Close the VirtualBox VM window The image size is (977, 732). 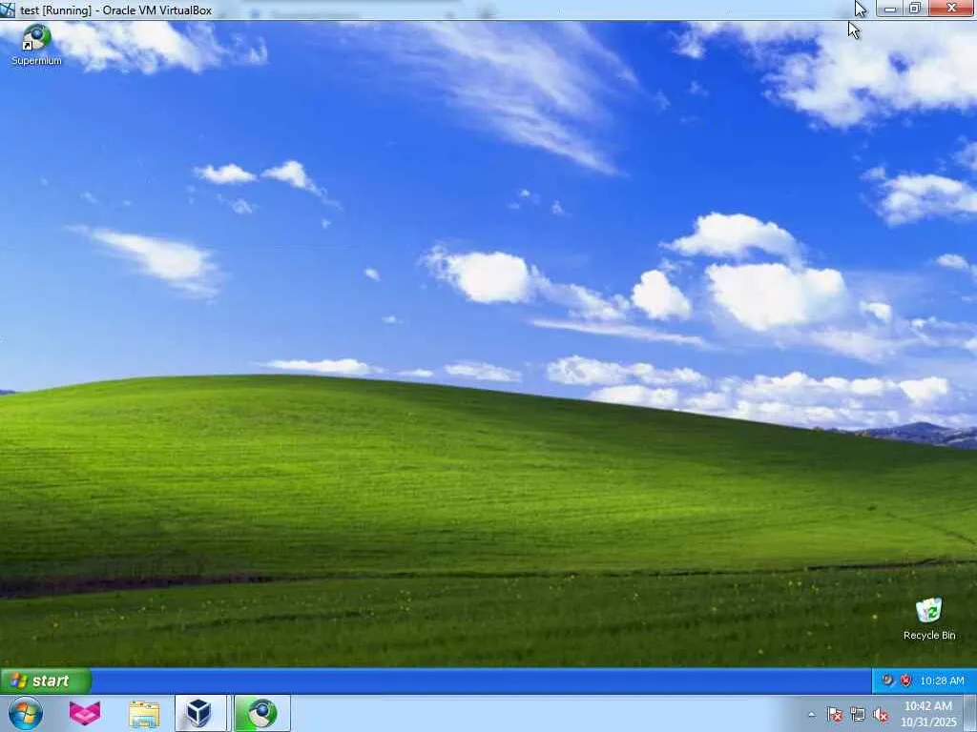click(x=952, y=9)
